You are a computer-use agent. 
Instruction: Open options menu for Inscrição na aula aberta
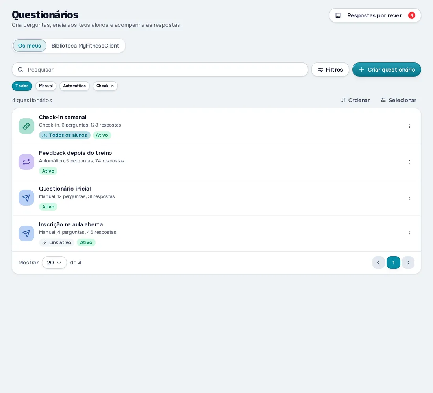click(x=409, y=233)
